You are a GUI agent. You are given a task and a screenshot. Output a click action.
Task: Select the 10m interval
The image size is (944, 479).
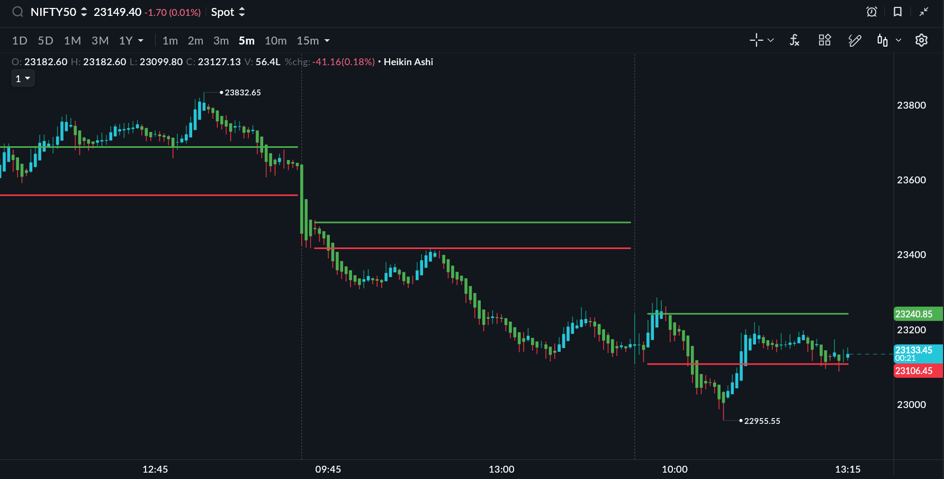click(275, 41)
